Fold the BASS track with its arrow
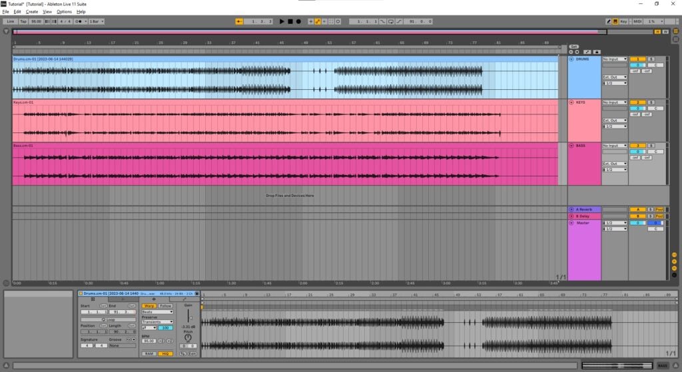 pos(571,146)
